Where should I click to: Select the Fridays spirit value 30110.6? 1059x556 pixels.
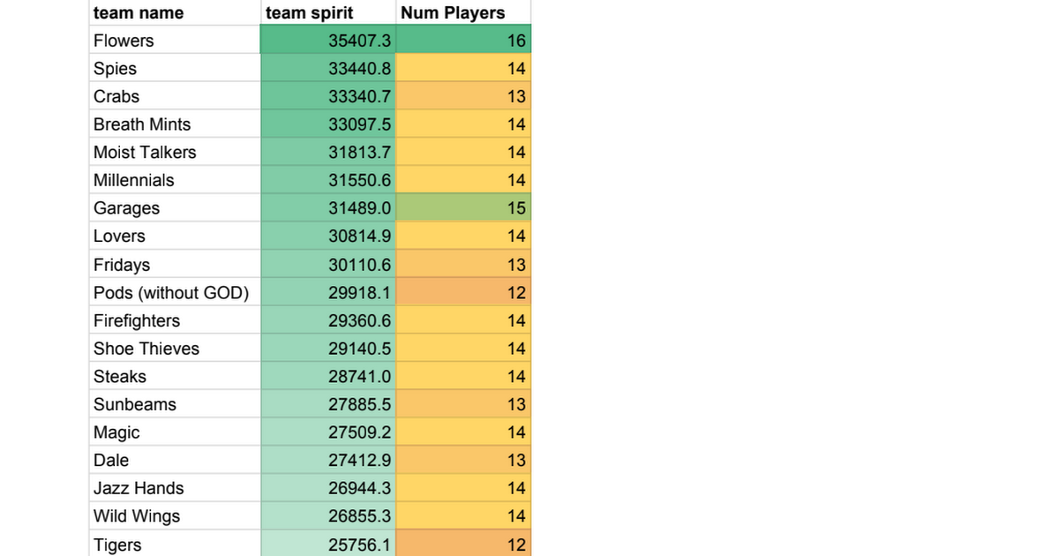[x=328, y=265]
